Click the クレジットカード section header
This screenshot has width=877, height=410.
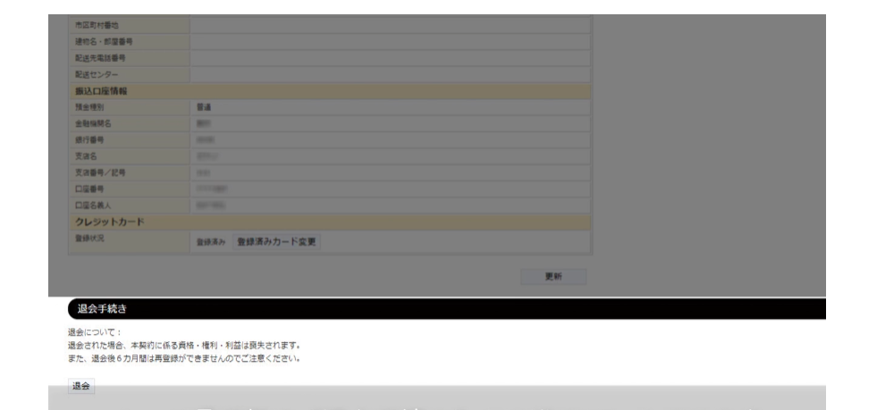point(330,222)
